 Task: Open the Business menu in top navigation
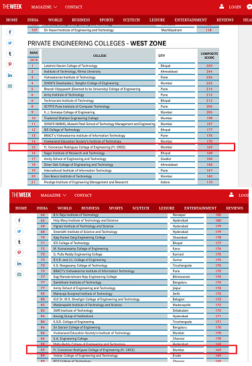(x=81, y=20)
